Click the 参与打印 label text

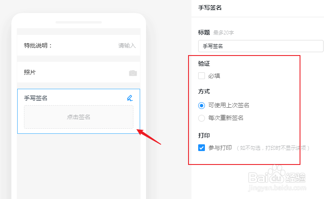click(x=220, y=148)
